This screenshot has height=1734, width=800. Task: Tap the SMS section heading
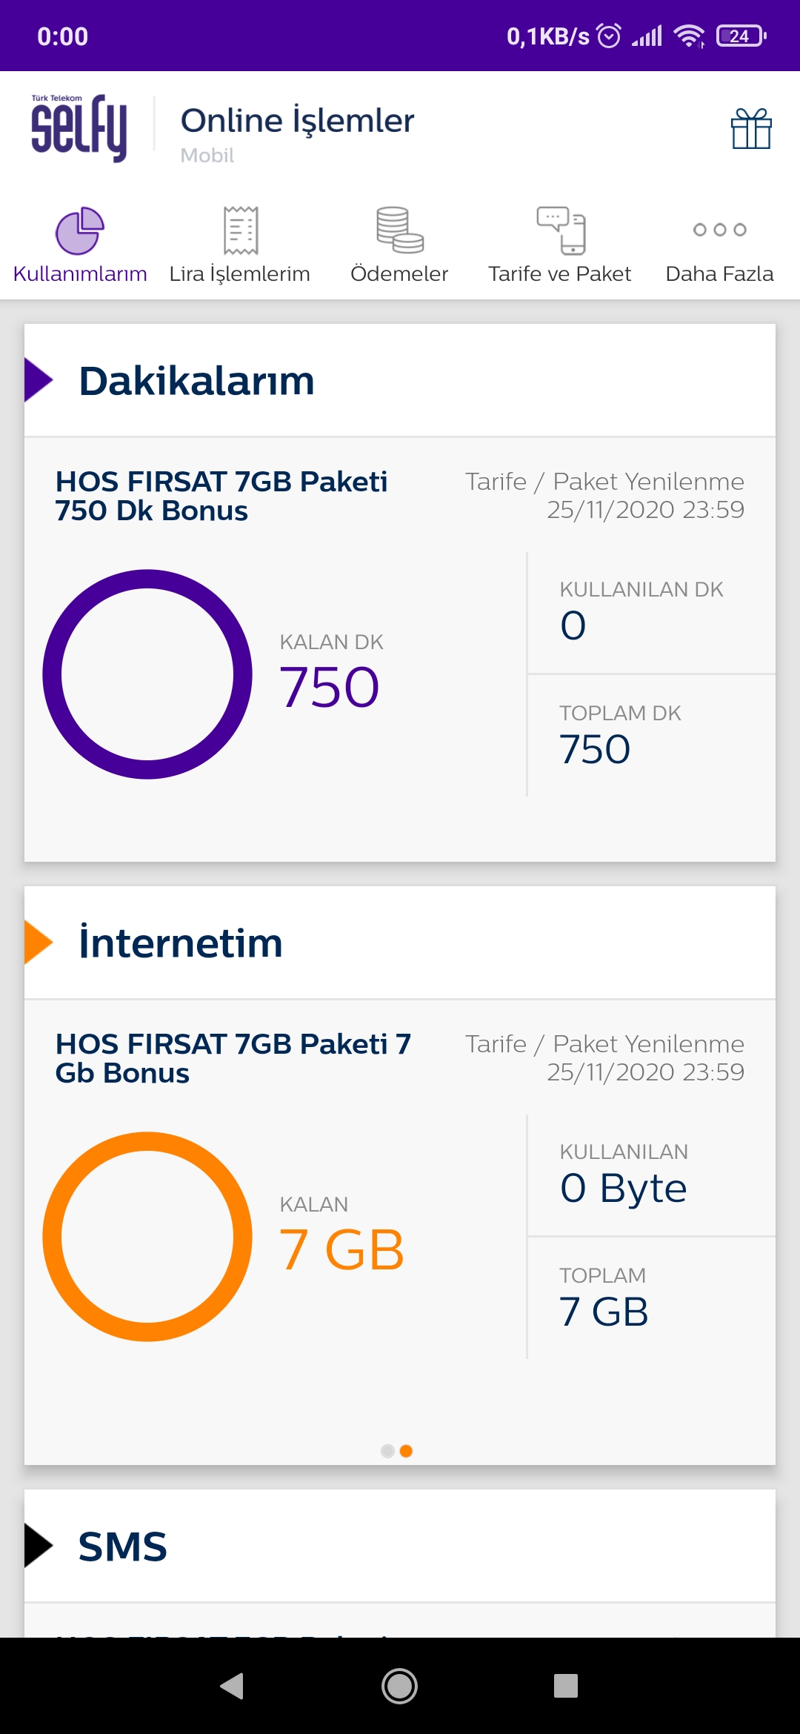point(123,1547)
